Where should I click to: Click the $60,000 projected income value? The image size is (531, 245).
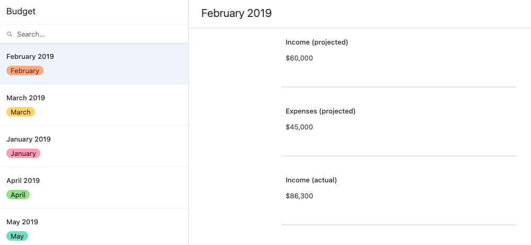coord(299,58)
